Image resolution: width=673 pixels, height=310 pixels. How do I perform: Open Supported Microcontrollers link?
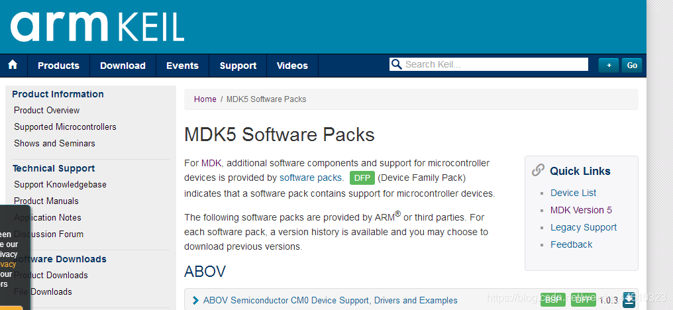[65, 127]
